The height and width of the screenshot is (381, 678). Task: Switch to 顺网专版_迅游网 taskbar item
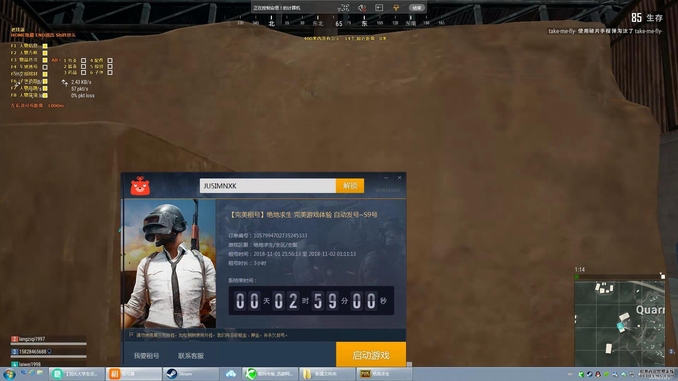coord(270,374)
